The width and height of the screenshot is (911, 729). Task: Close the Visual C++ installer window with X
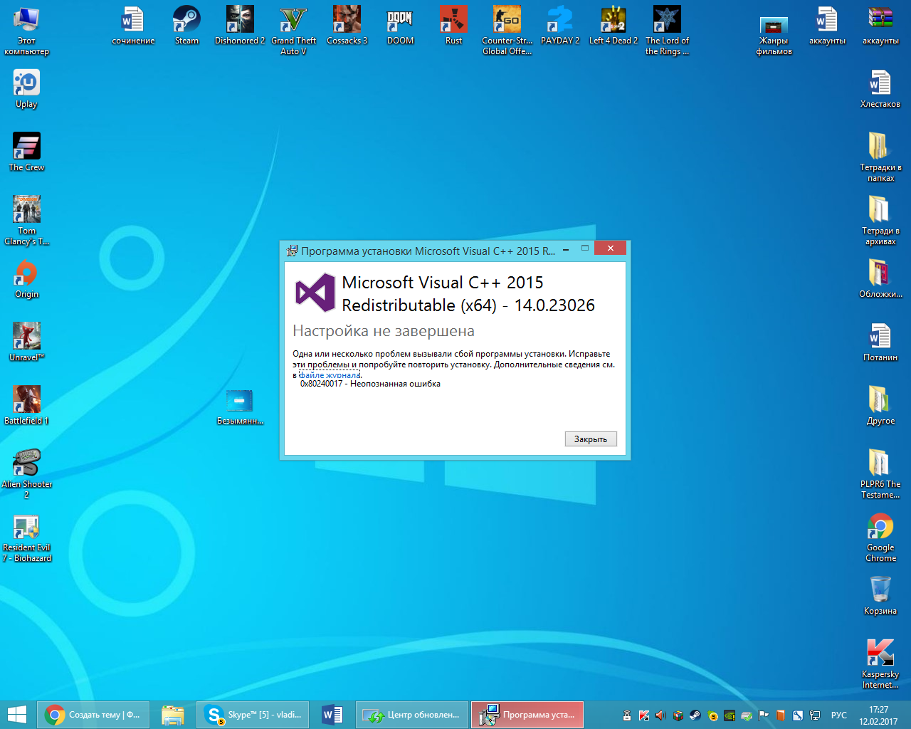610,248
